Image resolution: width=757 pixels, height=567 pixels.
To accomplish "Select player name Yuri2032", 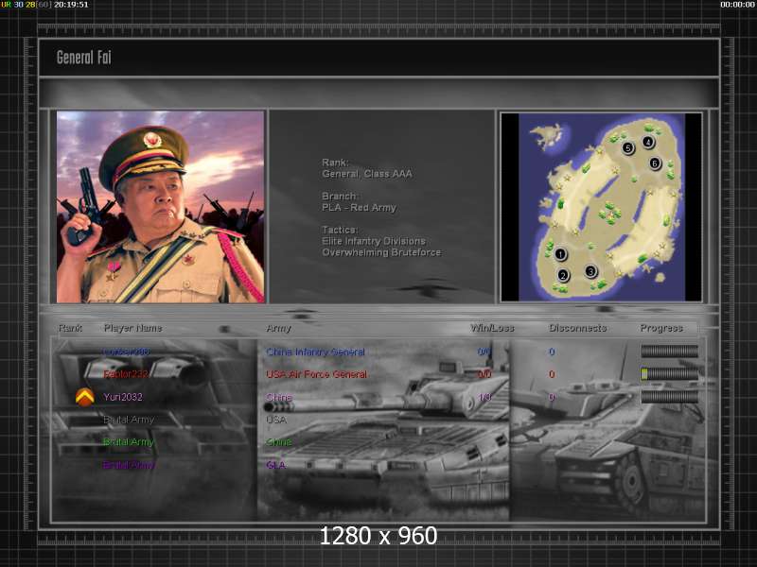I will pyautogui.click(x=123, y=397).
